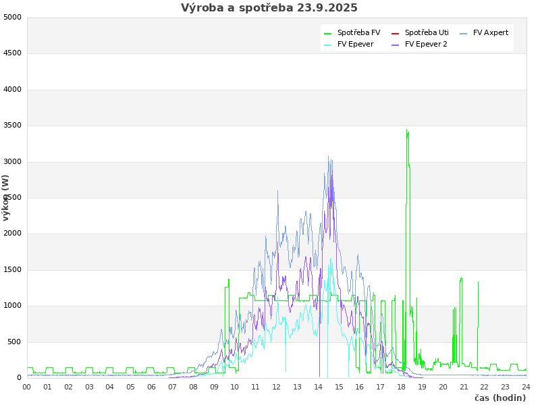Click the 5000 tick on y-axis
The image size is (540, 405).
(12, 17)
